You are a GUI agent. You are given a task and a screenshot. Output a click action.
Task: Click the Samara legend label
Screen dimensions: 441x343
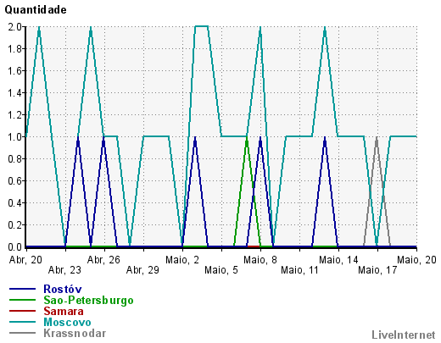(64, 311)
